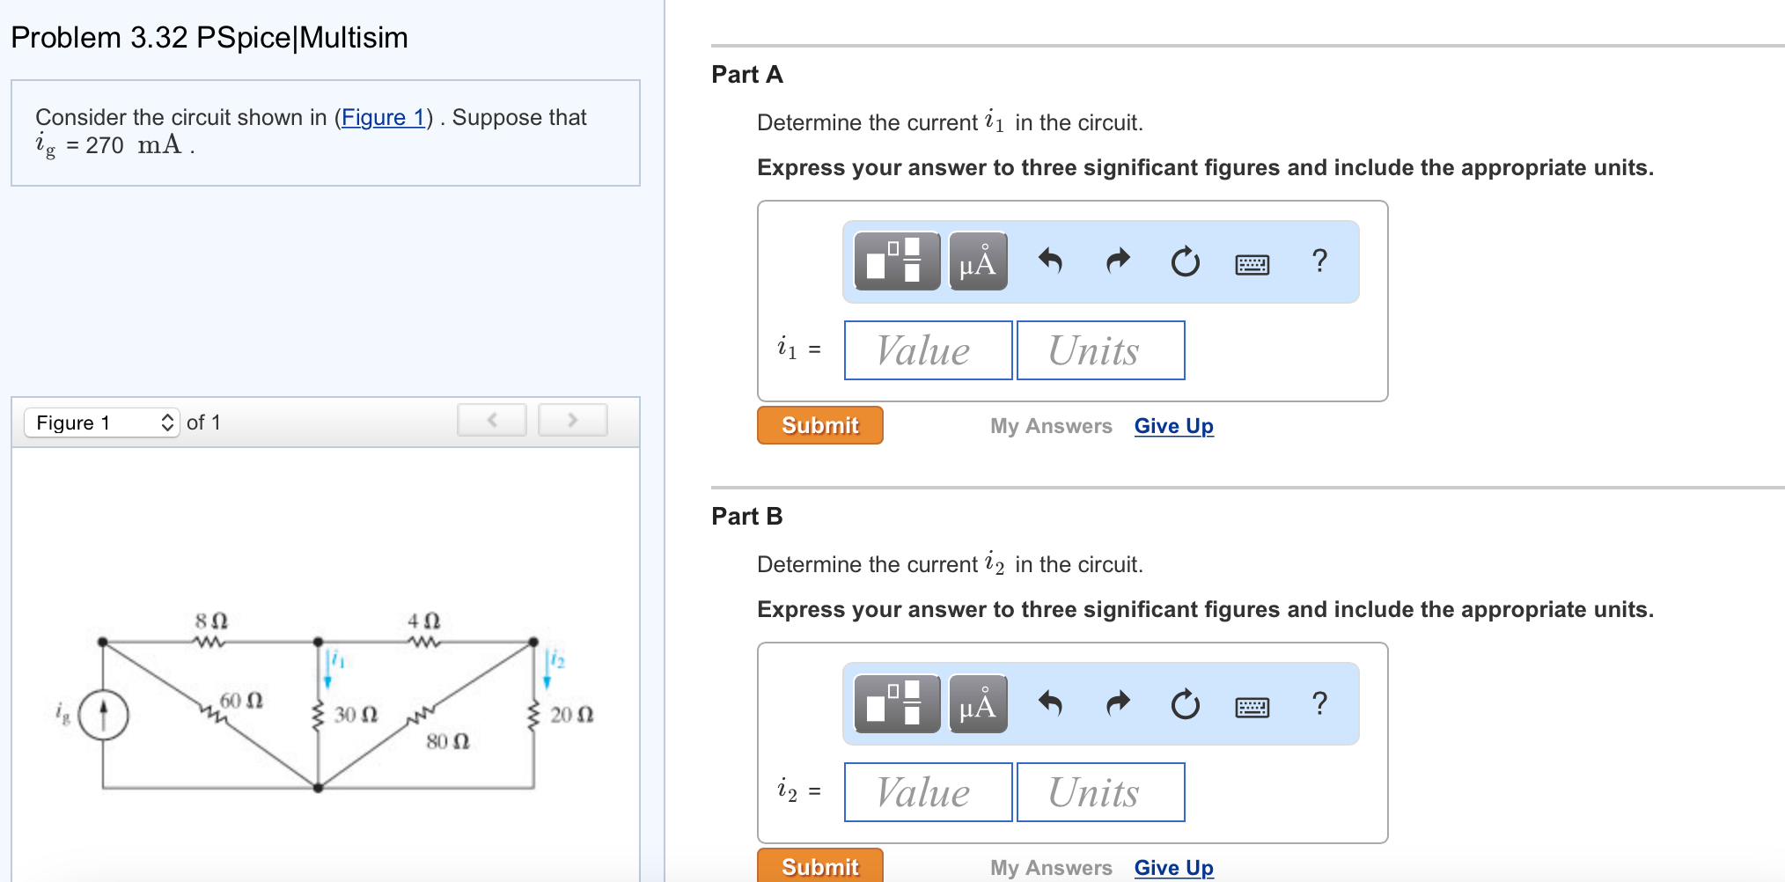This screenshot has height=882, width=1785.
Task: Open the Figure 1 selector dropdown
Action: point(102,423)
